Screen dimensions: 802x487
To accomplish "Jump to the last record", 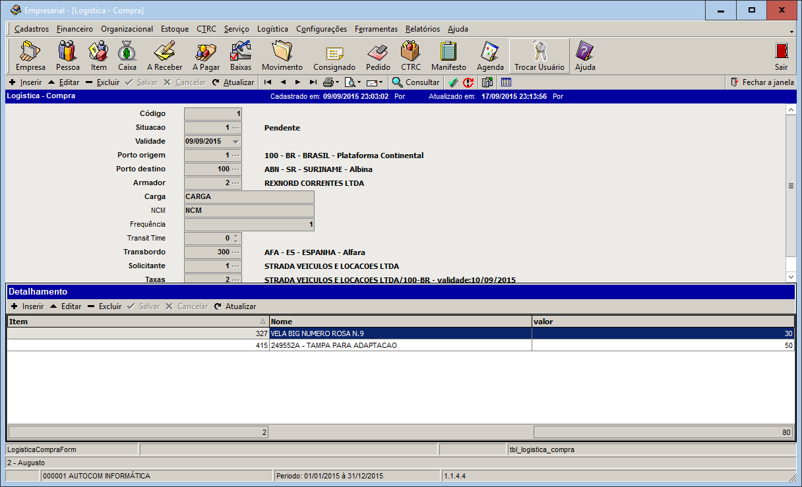I will coord(313,82).
